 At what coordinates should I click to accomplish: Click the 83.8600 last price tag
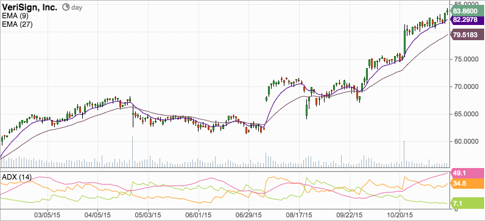point(467,11)
